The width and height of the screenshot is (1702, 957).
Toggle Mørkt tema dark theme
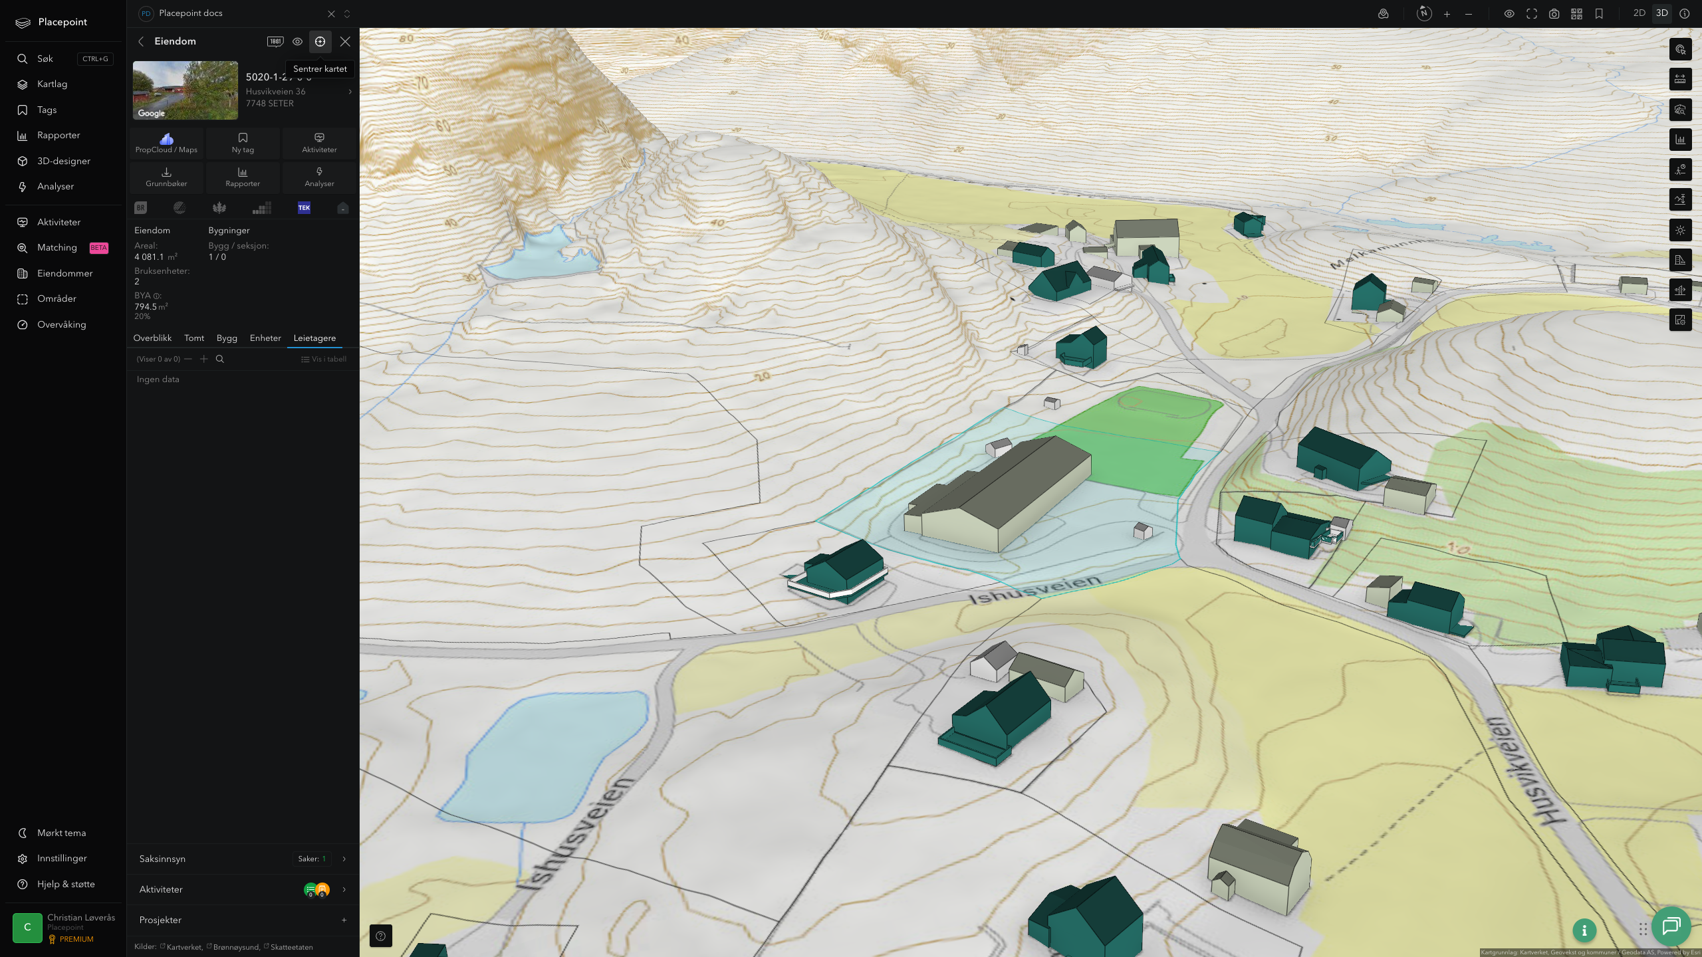click(62, 833)
